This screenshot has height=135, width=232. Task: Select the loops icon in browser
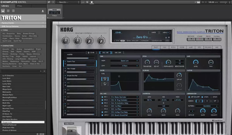[8, 11]
